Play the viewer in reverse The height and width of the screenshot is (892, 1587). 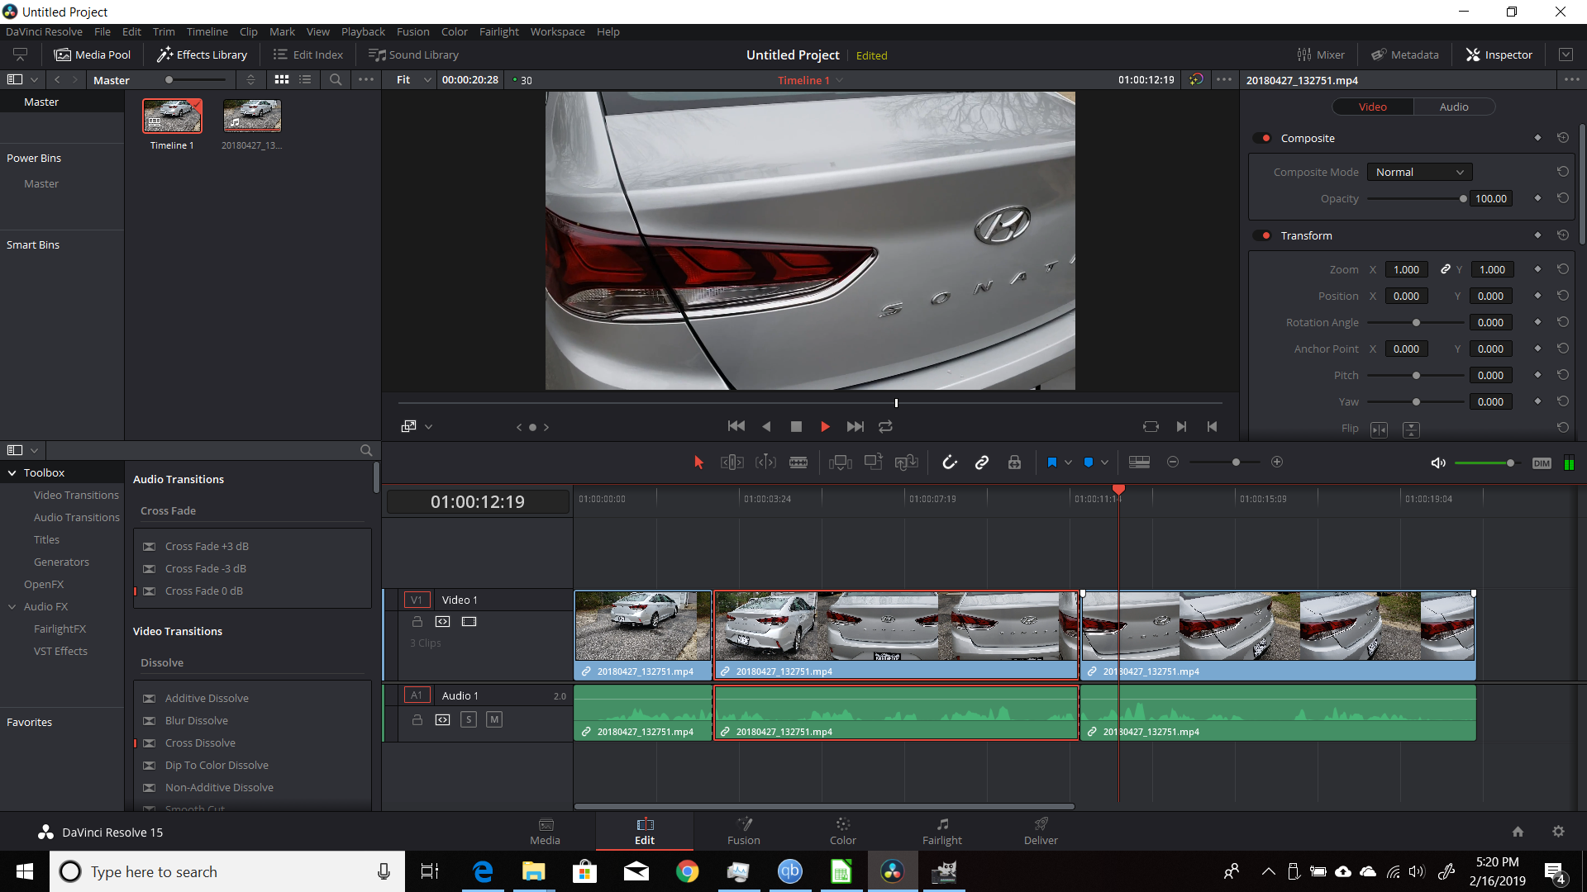click(x=766, y=427)
